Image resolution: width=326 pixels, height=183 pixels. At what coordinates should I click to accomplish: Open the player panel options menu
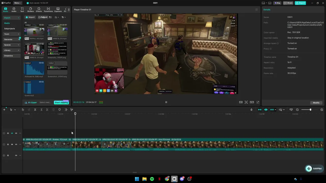tap(256, 10)
